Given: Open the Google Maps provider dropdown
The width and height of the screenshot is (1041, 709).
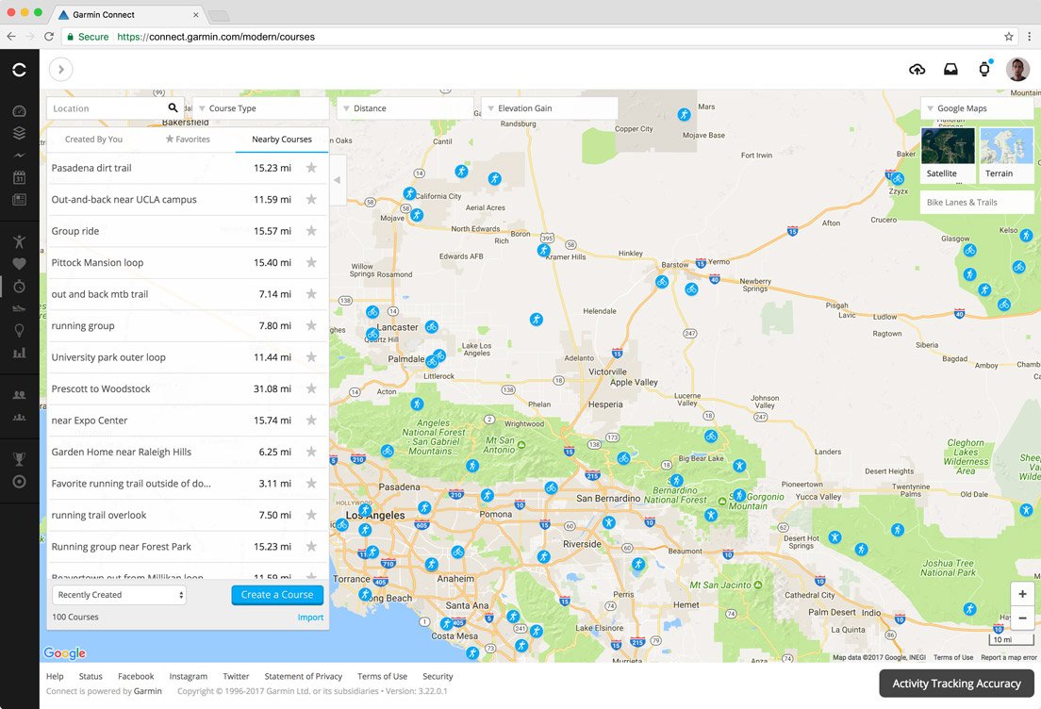Looking at the screenshot, I should 977,108.
